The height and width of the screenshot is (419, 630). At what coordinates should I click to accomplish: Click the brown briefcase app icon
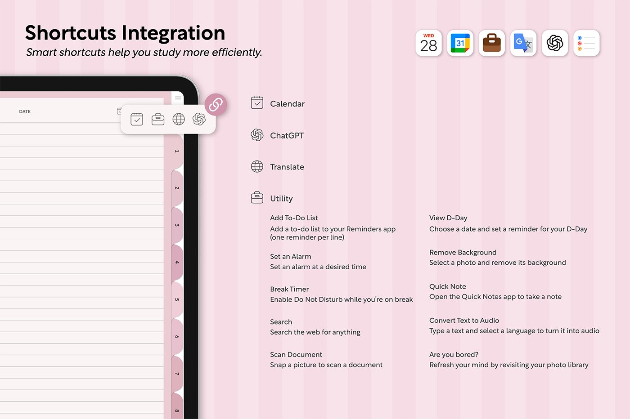click(491, 43)
